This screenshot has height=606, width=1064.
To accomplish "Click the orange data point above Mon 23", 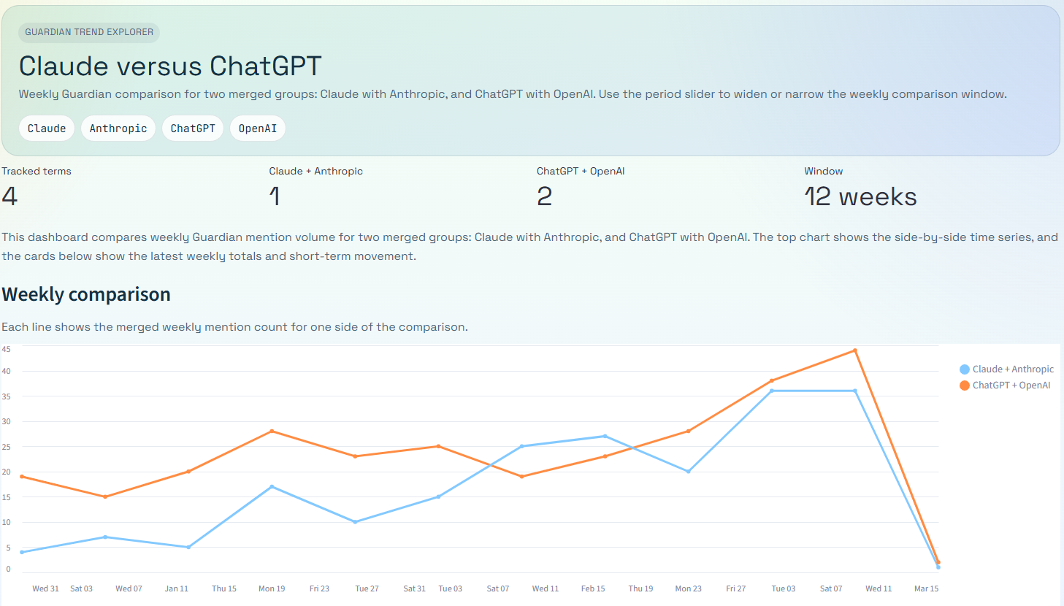I will click(x=689, y=432).
